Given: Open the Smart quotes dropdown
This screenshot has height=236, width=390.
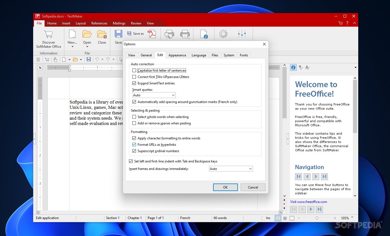Looking at the screenshot, I should 154,95.
